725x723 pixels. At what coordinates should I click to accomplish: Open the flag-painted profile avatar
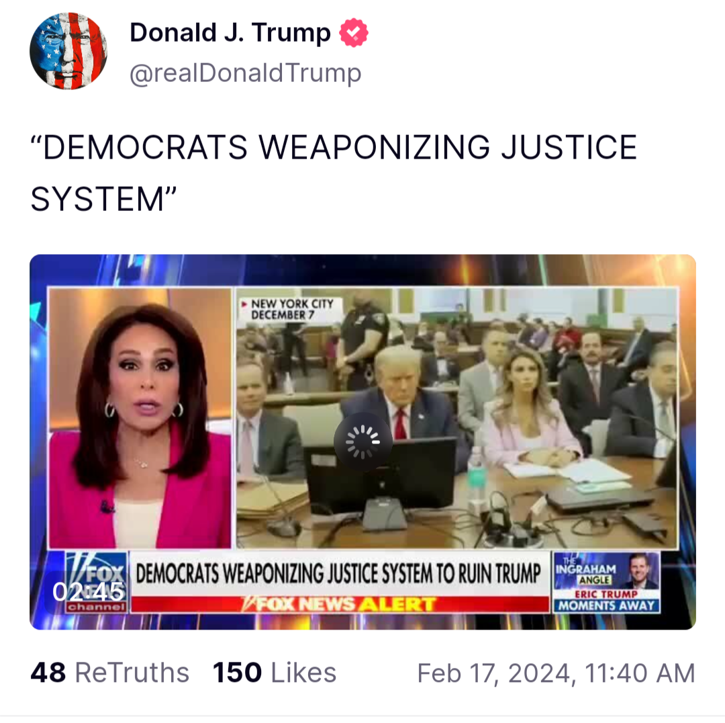tap(68, 51)
